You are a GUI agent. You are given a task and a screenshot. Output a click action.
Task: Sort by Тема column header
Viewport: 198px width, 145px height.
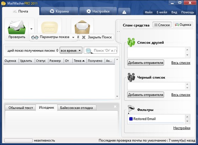point(79,61)
